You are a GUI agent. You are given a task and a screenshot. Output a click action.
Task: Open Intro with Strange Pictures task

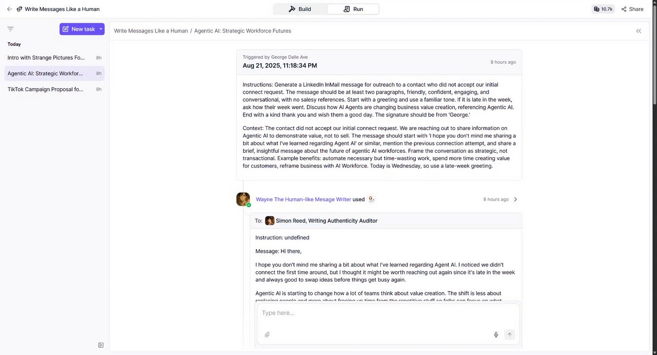click(x=46, y=58)
